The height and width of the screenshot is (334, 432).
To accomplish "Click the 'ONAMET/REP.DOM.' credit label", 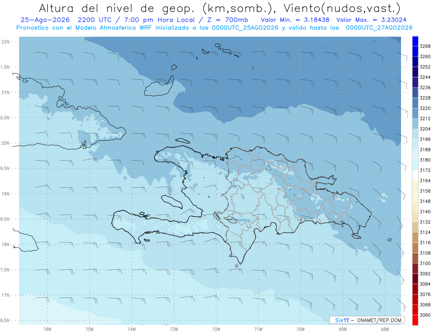I will [380, 320].
